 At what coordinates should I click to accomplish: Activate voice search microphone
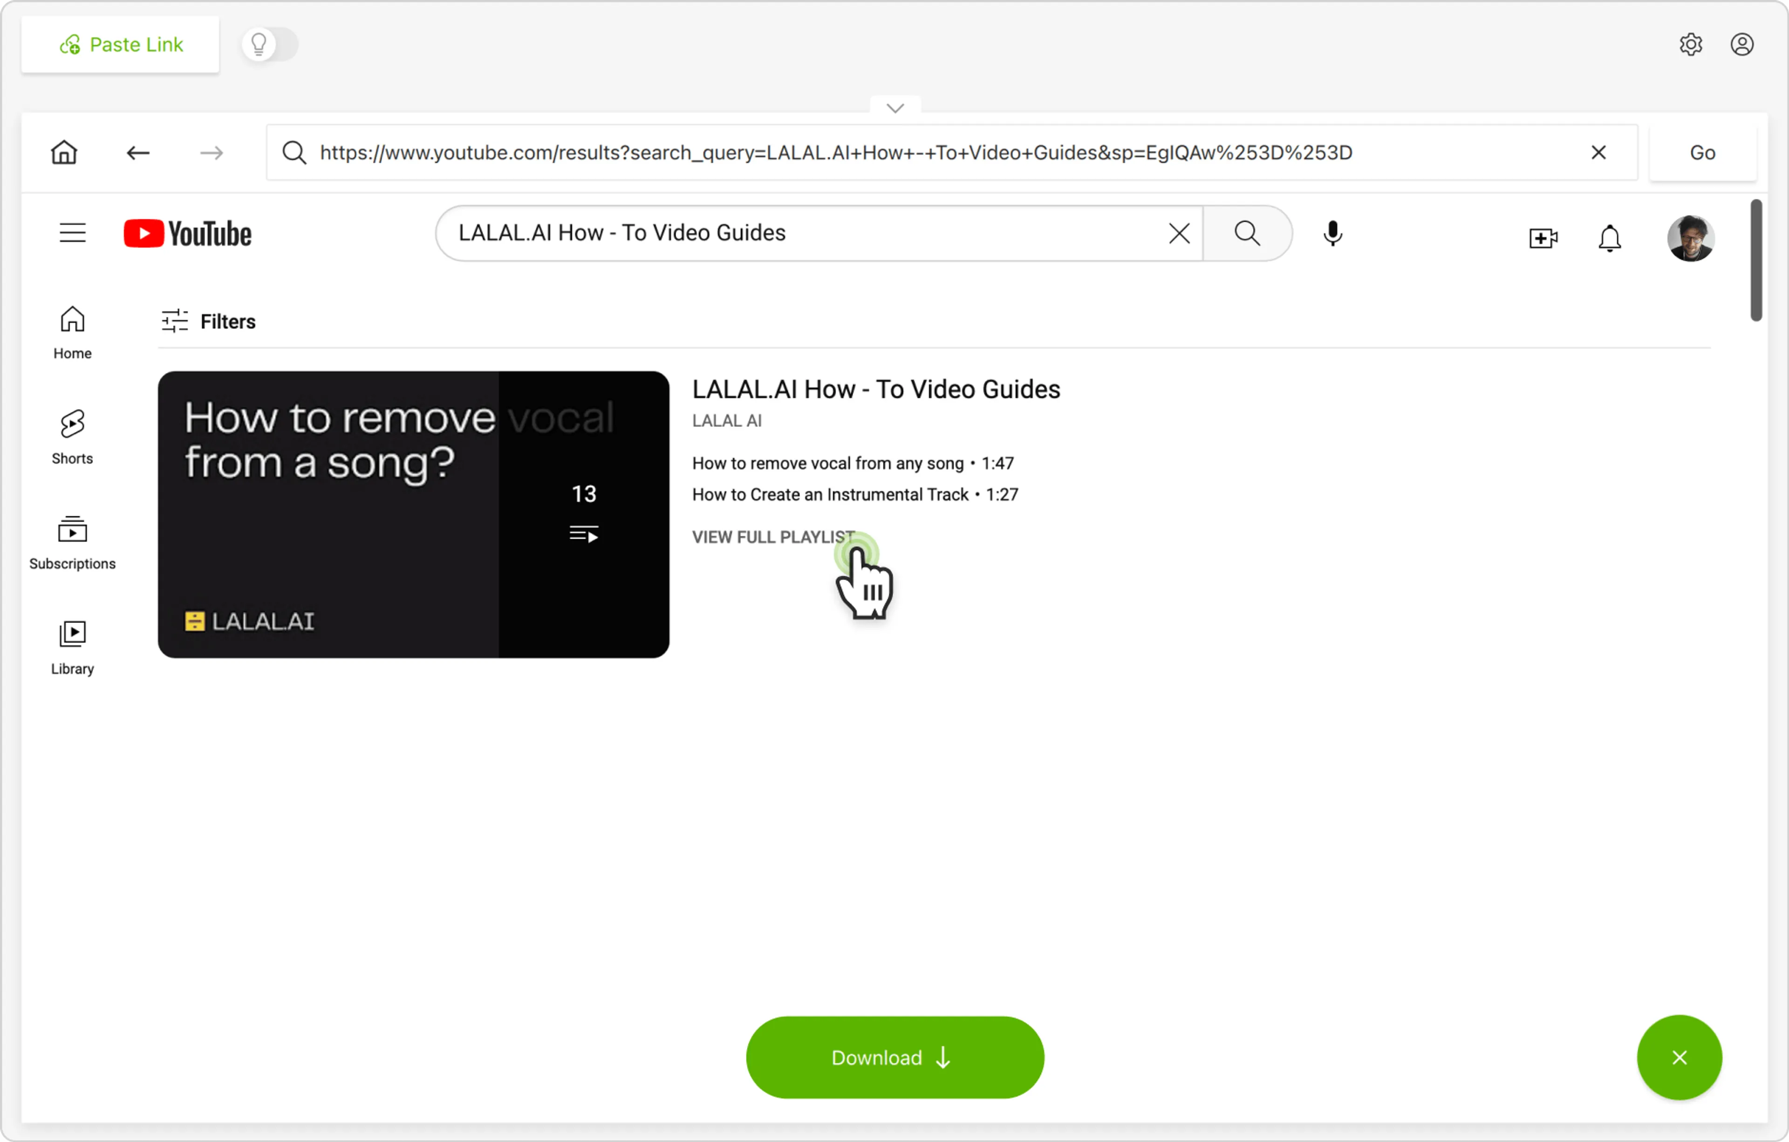pos(1332,233)
